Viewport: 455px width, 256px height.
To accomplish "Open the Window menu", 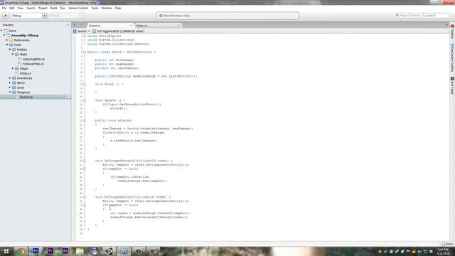I will tap(107, 8).
